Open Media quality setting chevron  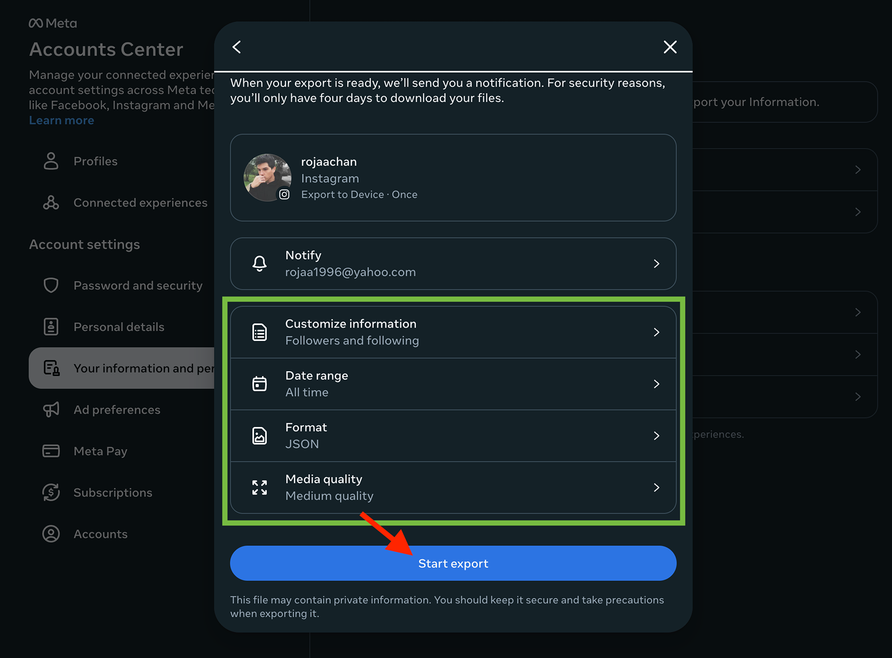(x=657, y=488)
